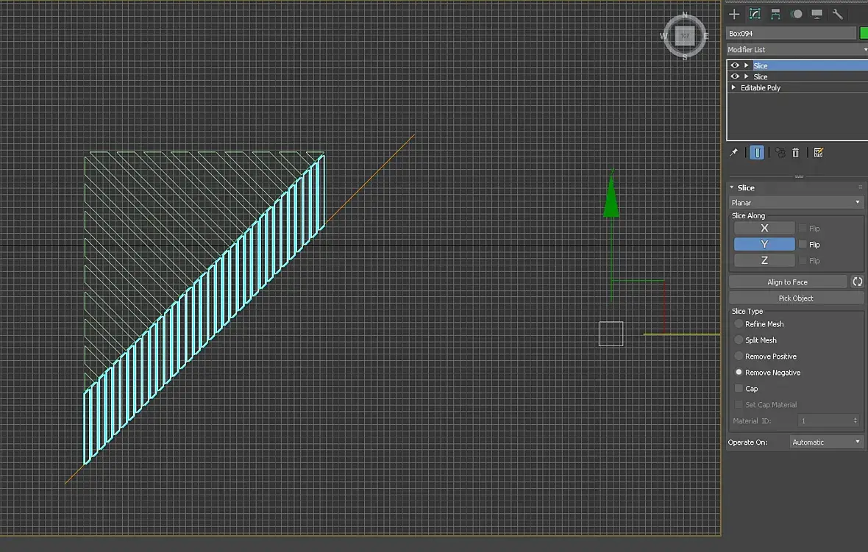Click the W compass label on ViewCube
The image size is (868, 552).
coord(664,36)
